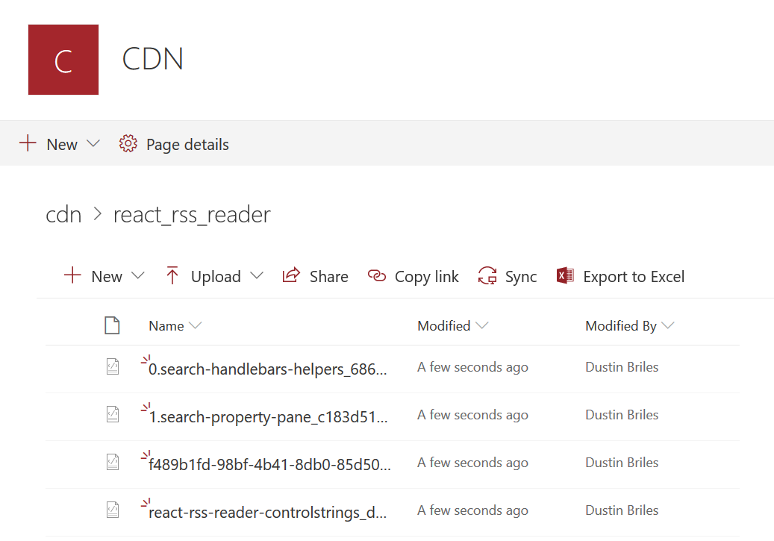The width and height of the screenshot is (774, 541).
Task: Click Dustin Briles in react-rss-reader-controlstrings row
Action: click(x=622, y=510)
